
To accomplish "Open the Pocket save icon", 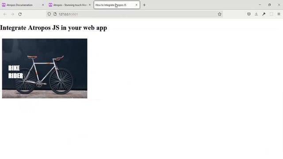I will point(249,14).
